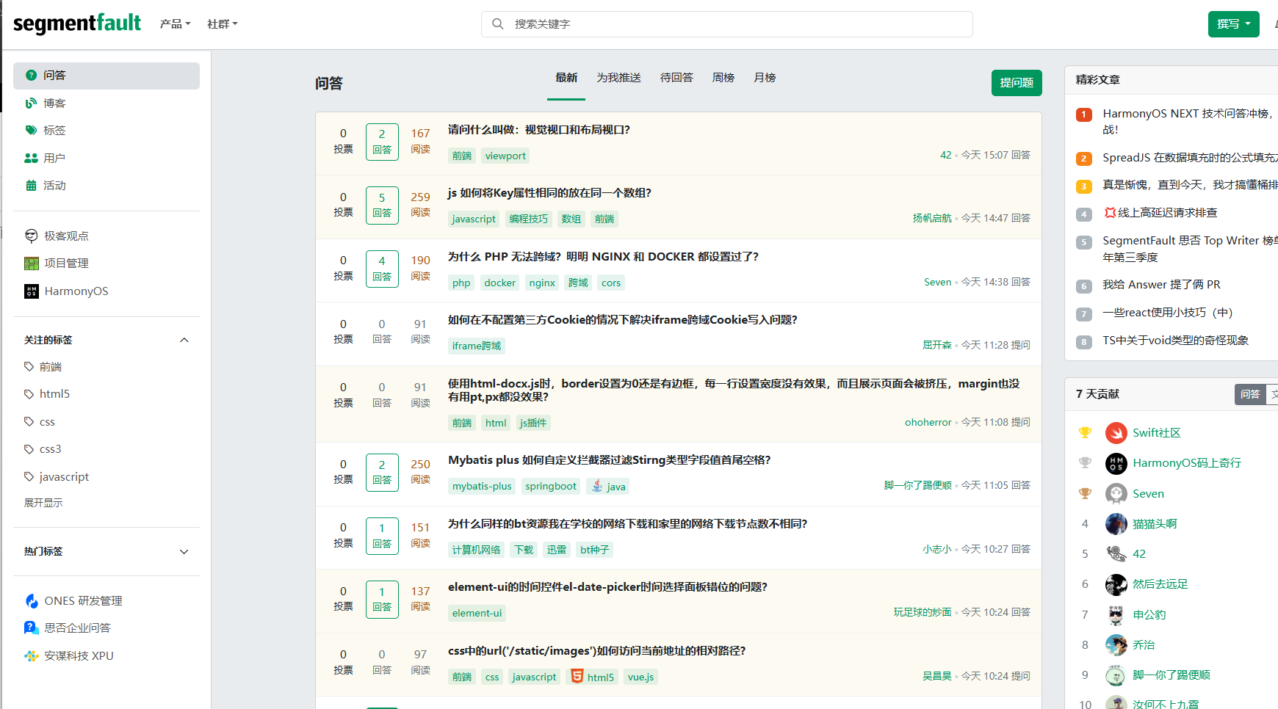Open 乔治 avatar in contributors list
The height and width of the screenshot is (709, 1278).
1116,645
